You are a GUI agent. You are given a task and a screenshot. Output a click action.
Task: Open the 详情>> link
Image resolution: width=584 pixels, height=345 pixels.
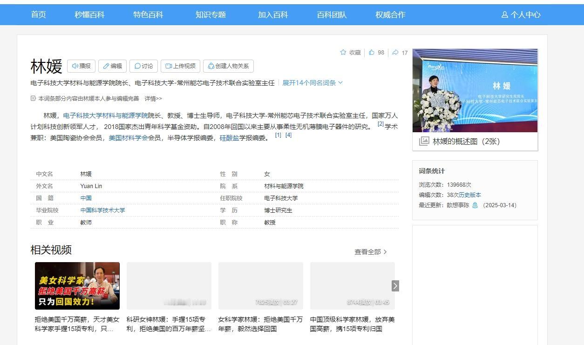(x=153, y=99)
